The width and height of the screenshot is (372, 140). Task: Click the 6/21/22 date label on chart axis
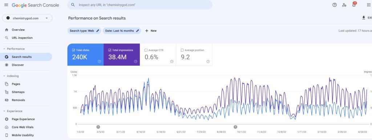pyautogui.click(x=181, y=132)
